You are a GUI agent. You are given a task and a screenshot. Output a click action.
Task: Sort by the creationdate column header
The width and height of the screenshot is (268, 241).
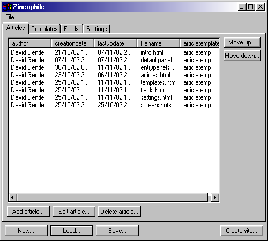[x=73, y=43]
